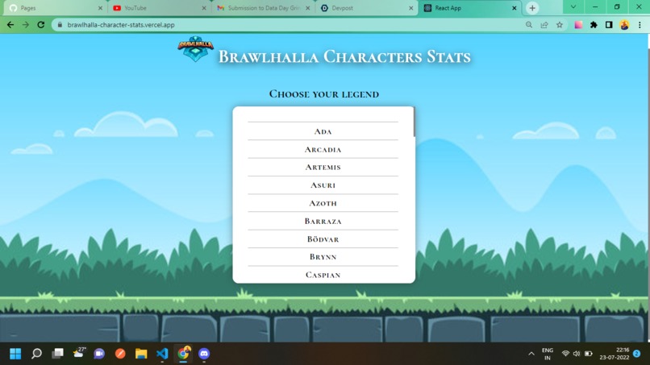The width and height of the screenshot is (650, 365).
Task: Reload the current page
Action: point(40,25)
